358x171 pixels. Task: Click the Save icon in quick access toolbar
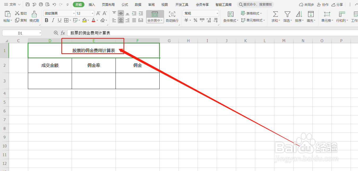(x=28, y=5)
